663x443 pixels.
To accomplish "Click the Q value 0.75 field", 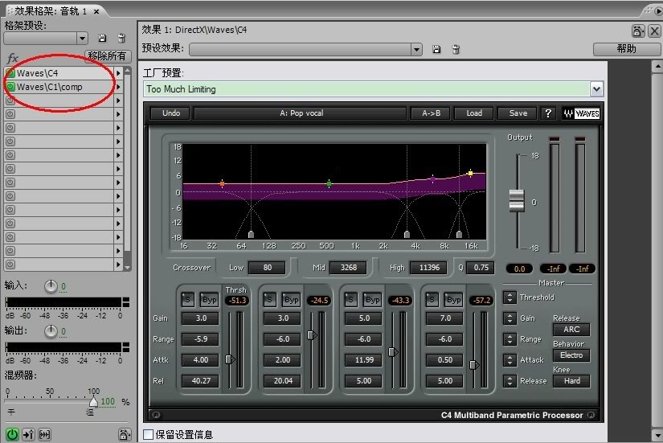I will [481, 268].
